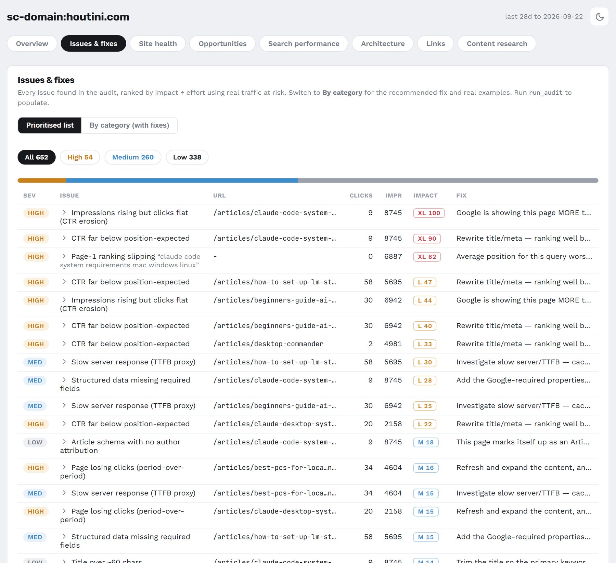Click the URL column header
The image size is (616, 563).
[219, 196]
